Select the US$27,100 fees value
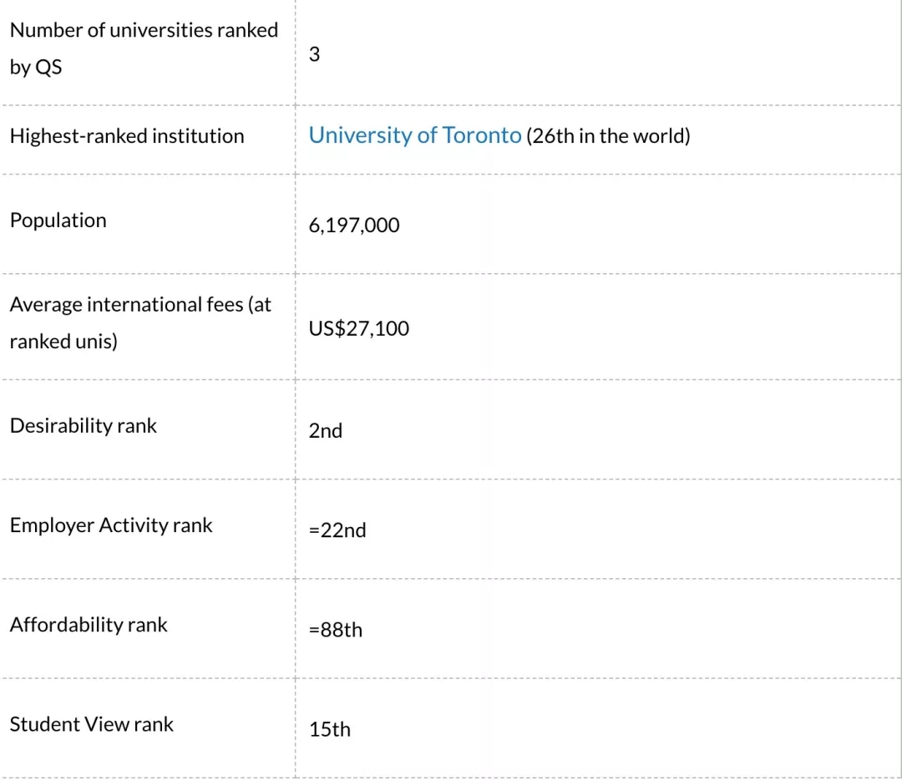The image size is (902, 781). [x=359, y=328]
